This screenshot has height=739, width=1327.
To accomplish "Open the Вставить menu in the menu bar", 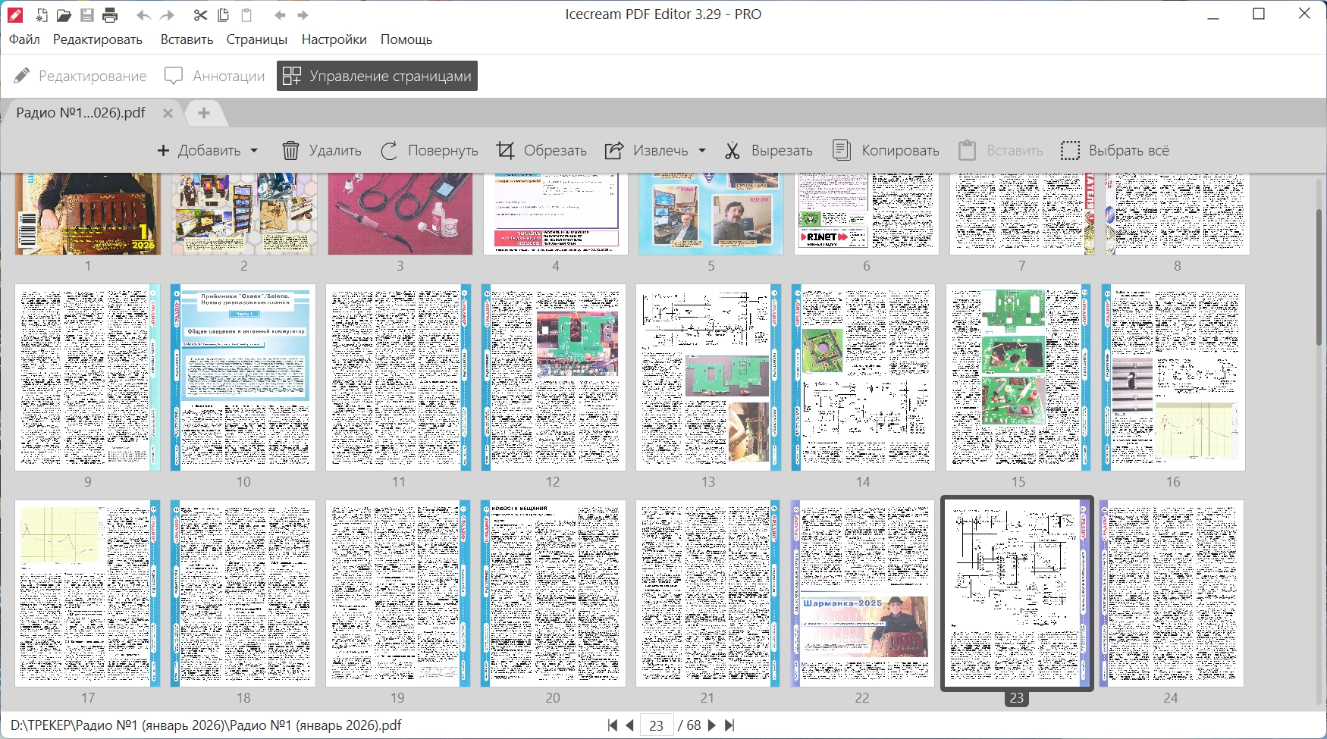I will click(187, 39).
